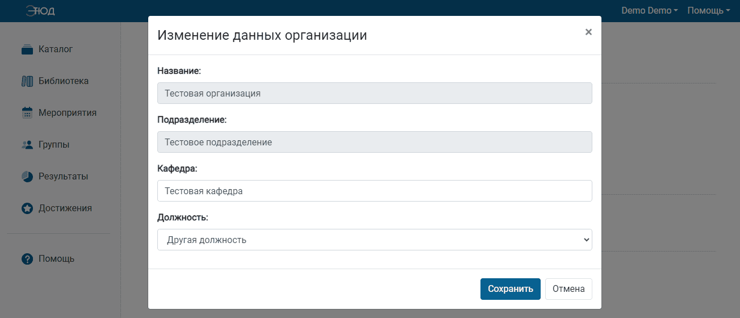Focus the Кафедра input field

coord(375,191)
